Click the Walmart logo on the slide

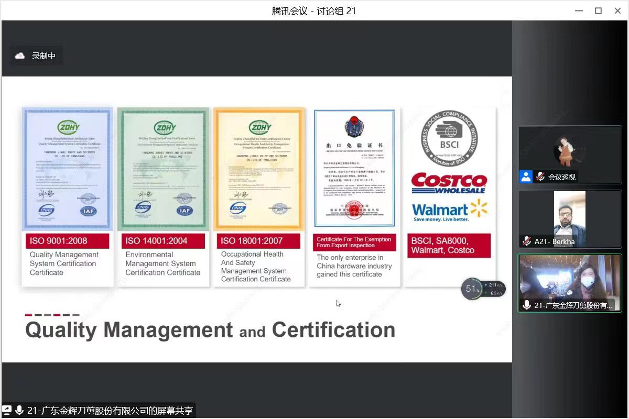click(x=449, y=211)
